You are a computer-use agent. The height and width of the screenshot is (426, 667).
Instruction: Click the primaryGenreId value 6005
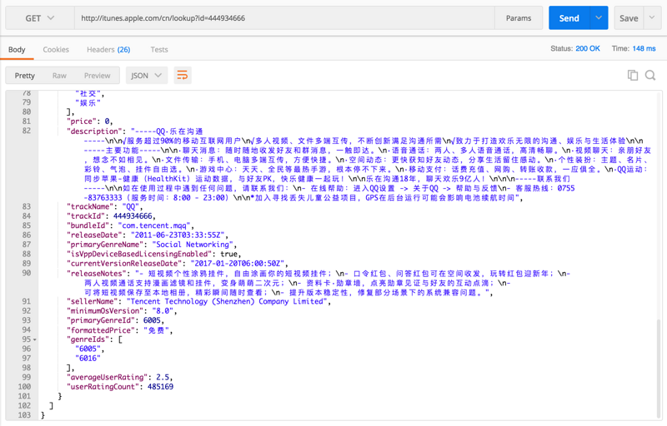coord(152,320)
